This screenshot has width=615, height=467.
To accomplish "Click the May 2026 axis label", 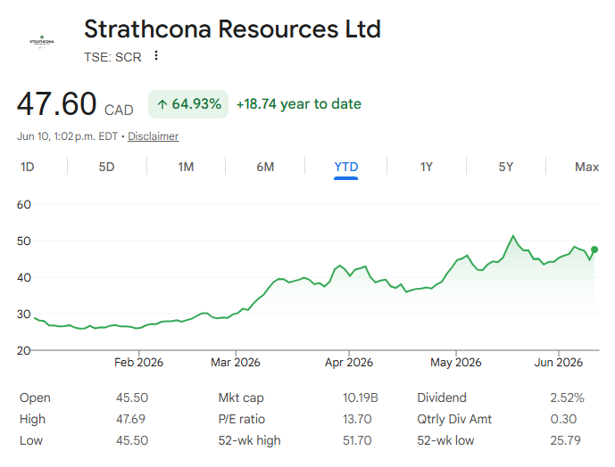I will (x=456, y=363).
